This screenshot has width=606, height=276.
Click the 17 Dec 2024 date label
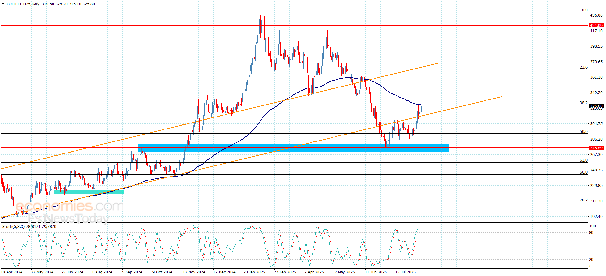224,272
